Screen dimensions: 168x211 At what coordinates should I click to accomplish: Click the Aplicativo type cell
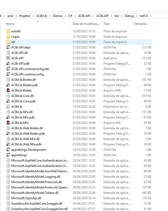(110, 58)
